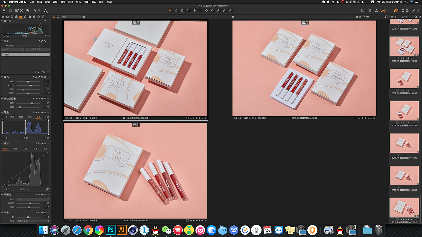Collapse the 直方图 histogram panel
Image resolution: width=422 pixels, height=237 pixels.
click(2, 21)
